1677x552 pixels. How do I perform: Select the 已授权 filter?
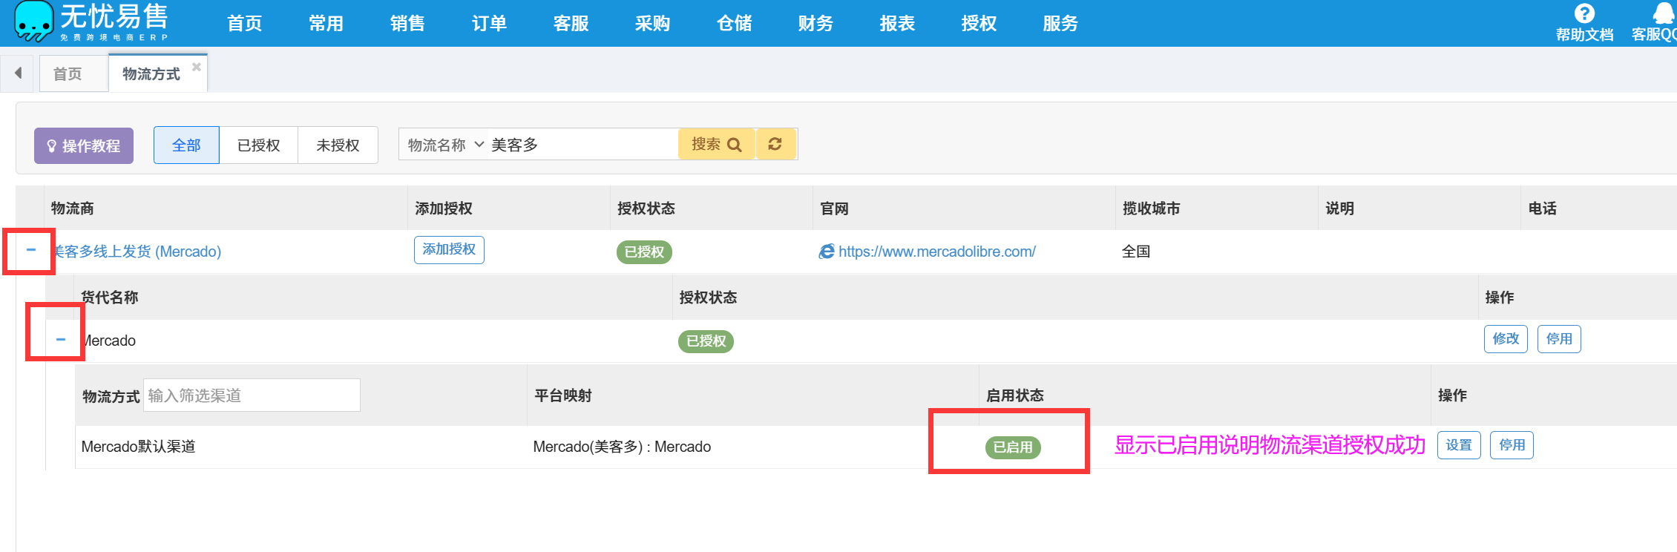tap(258, 145)
